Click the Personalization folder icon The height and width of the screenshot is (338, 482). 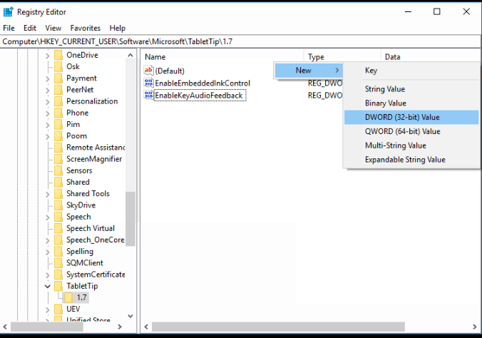click(x=58, y=101)
